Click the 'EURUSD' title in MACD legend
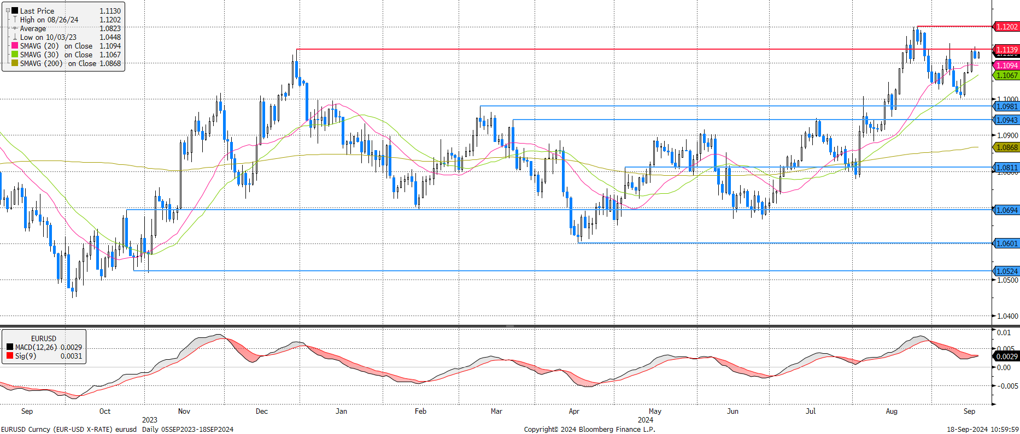 tap(44, 338)
